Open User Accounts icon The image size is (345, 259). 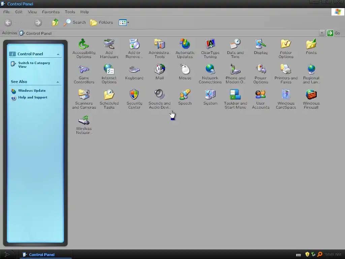[x=260, y=99]
